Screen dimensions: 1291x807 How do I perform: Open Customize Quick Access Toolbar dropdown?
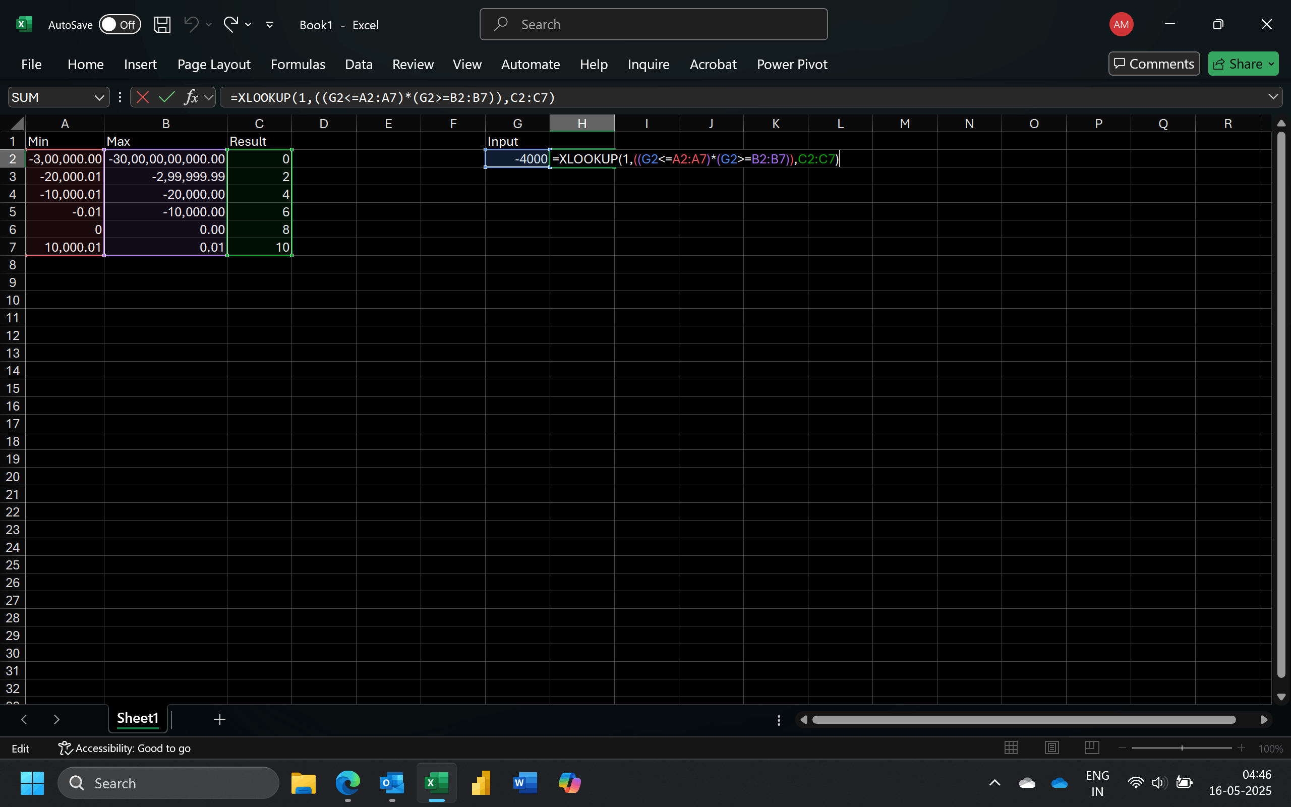coord(270,25)
